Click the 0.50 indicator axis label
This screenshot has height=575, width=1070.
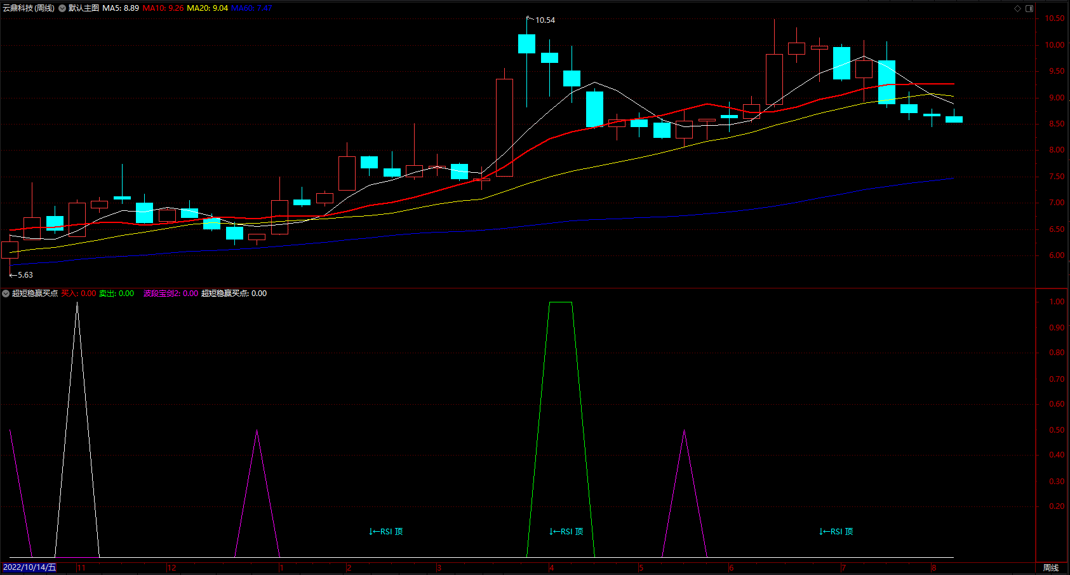coord(1057,430)
